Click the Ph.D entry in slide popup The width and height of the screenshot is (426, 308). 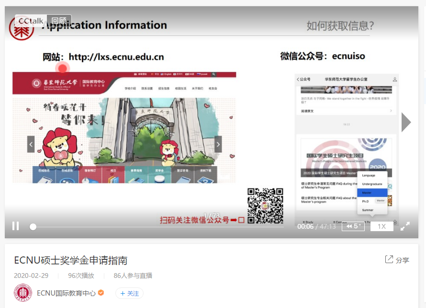[x=365, y=202]
